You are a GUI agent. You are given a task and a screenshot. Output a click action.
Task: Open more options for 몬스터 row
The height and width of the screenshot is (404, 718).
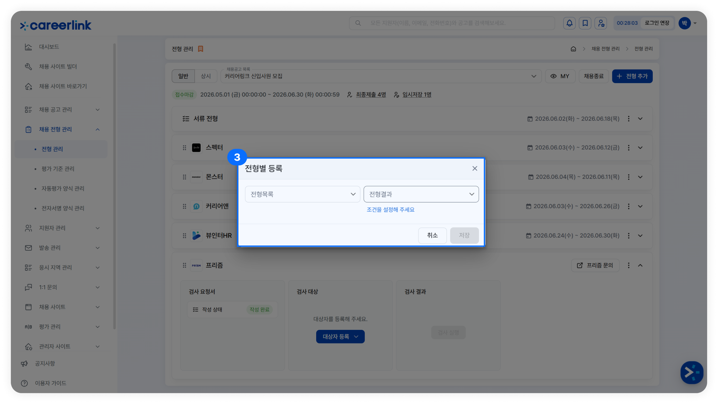tap(628, 177)
